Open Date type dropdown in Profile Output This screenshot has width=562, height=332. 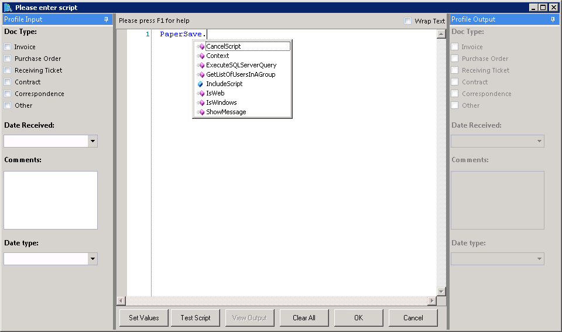click(539, 258)
